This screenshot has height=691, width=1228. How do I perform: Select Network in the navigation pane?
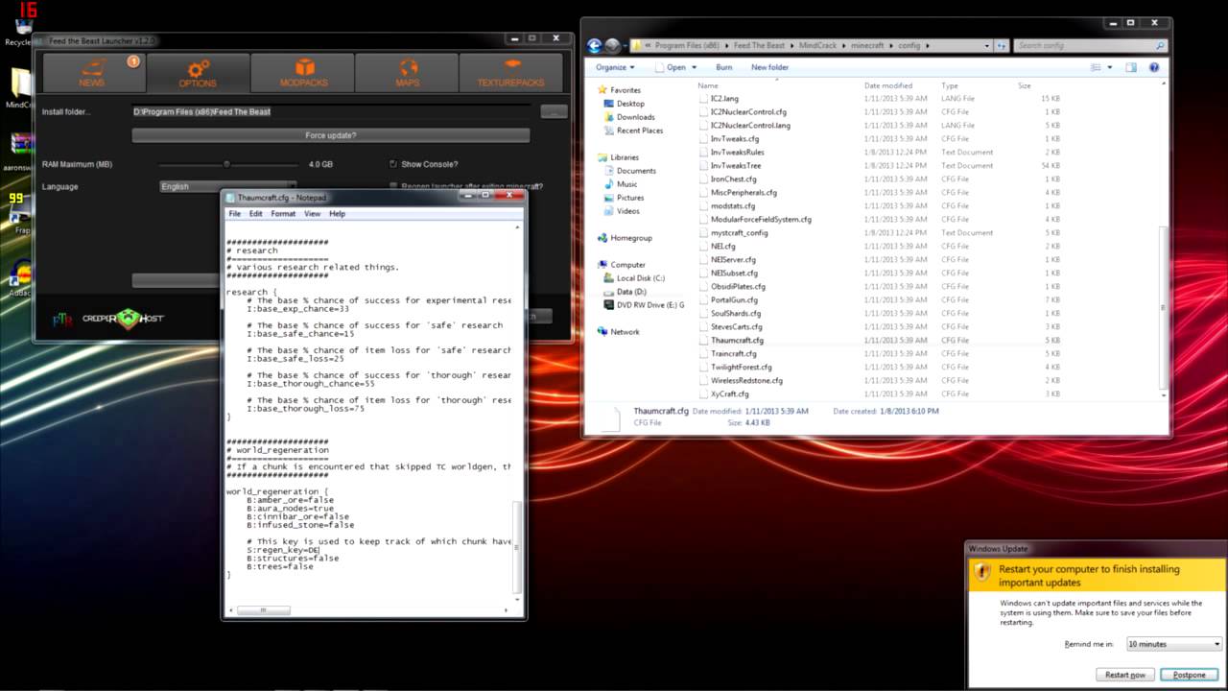coord(625,332)
